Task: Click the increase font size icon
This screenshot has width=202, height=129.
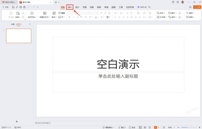Action: [101, 13]
